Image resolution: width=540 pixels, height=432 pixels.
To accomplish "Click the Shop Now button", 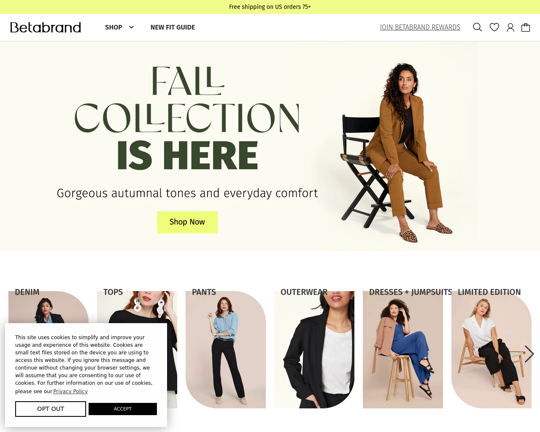I will tap(187, 222).
